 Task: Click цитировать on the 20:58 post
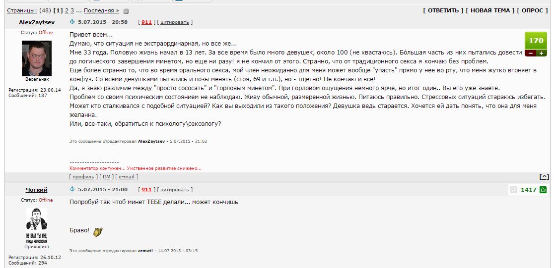(175, 22)
